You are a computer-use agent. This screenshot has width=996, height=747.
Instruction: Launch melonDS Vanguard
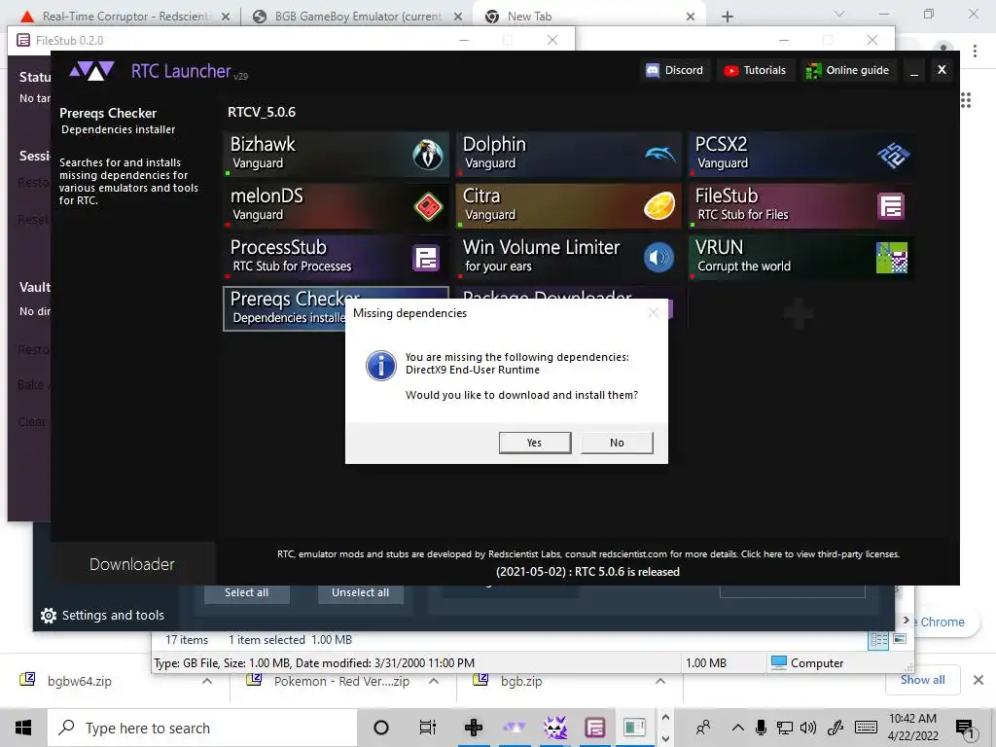tap(336, 205)
